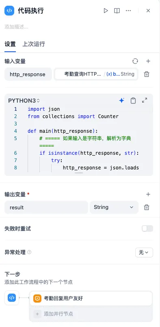Screen dimensions: 160x327
Task: Click the blue code node icon in header
Action: click(9, 11)
